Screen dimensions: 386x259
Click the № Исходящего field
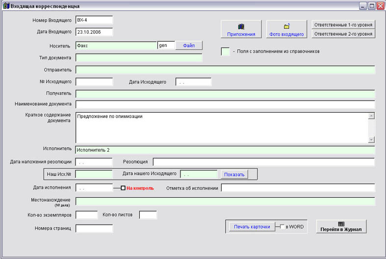[x=94, y=82]
